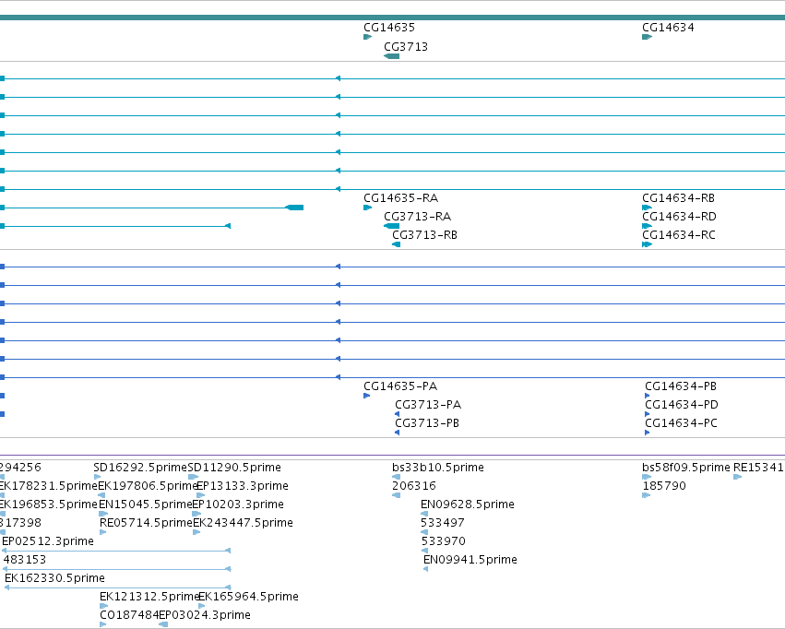Select protein CG14634-PD label

[x=682, y=405]
